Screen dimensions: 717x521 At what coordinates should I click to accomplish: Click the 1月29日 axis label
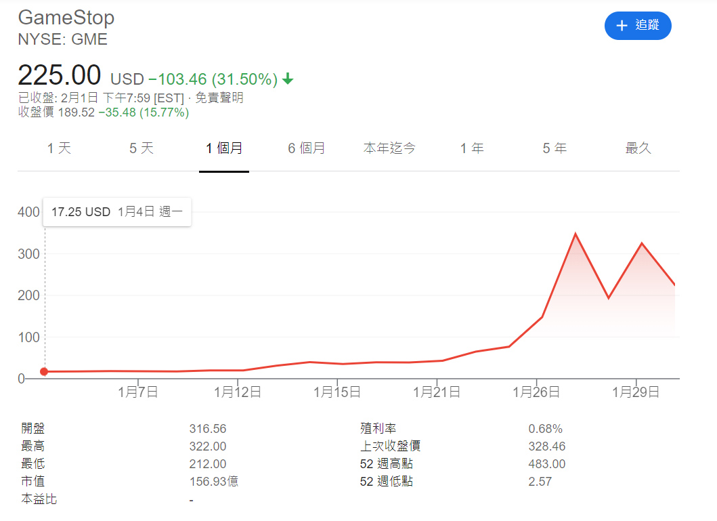(636, 392)
